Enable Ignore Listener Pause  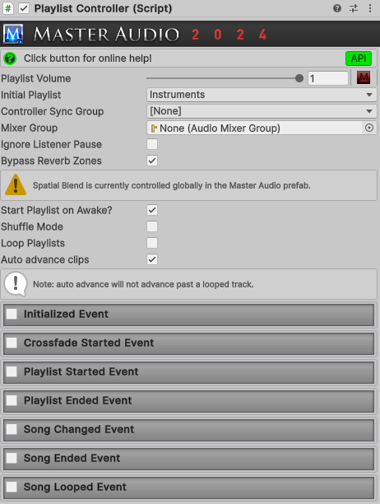(x=152, y=144)
